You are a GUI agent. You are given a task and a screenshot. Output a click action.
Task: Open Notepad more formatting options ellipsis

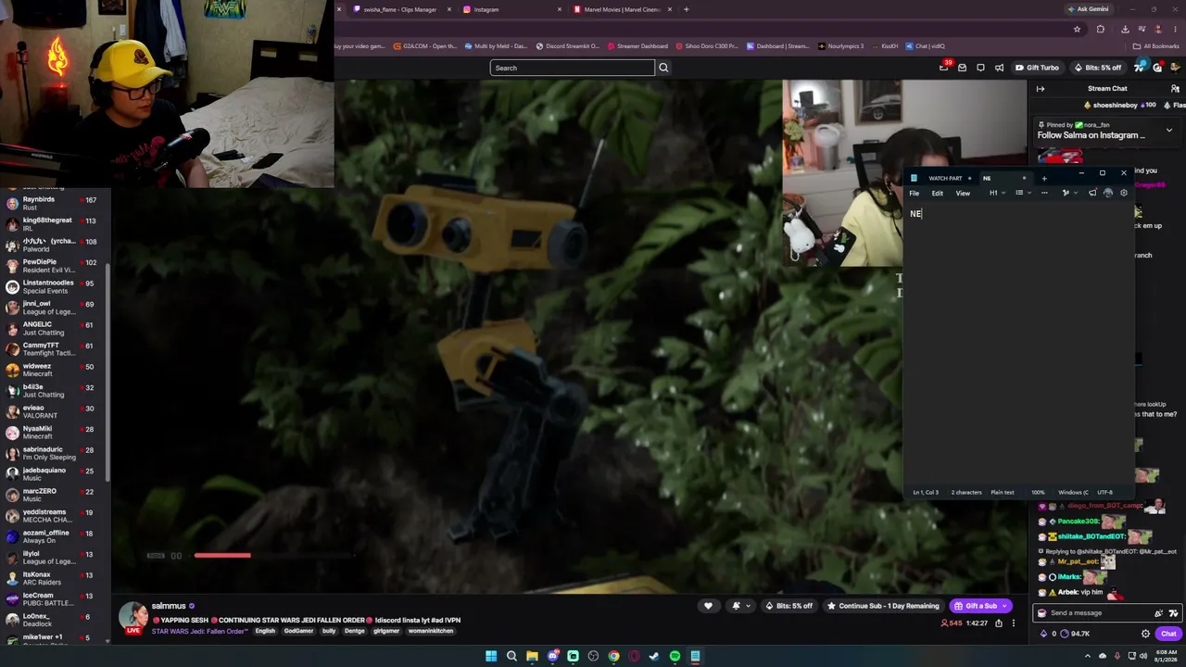[1044, 193]
